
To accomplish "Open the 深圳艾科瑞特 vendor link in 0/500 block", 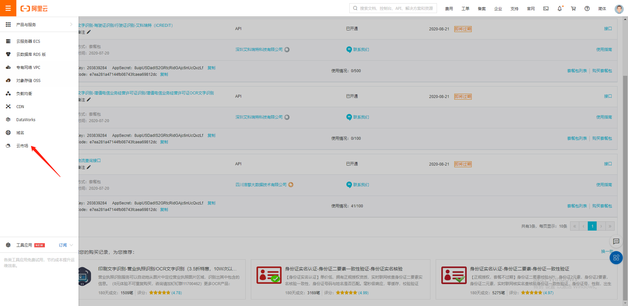I will point(259,50).
